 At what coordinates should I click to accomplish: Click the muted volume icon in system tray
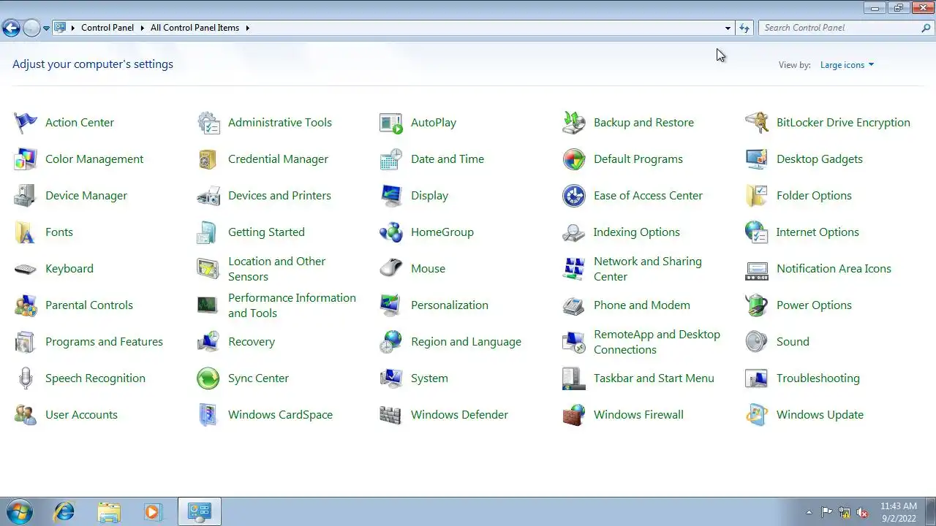863,512
